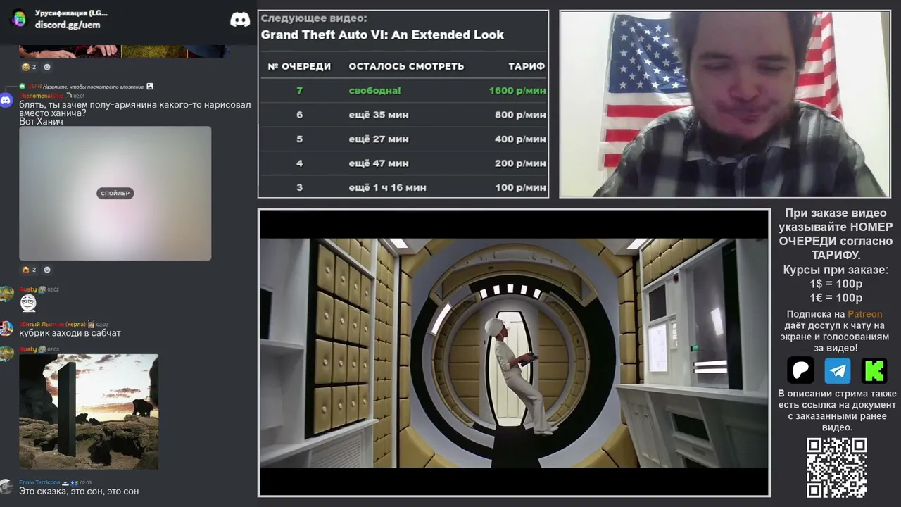Click the exchange rate text '1$ = 100р'
This screenshot has height=507, width=901.
pos(836,284)
